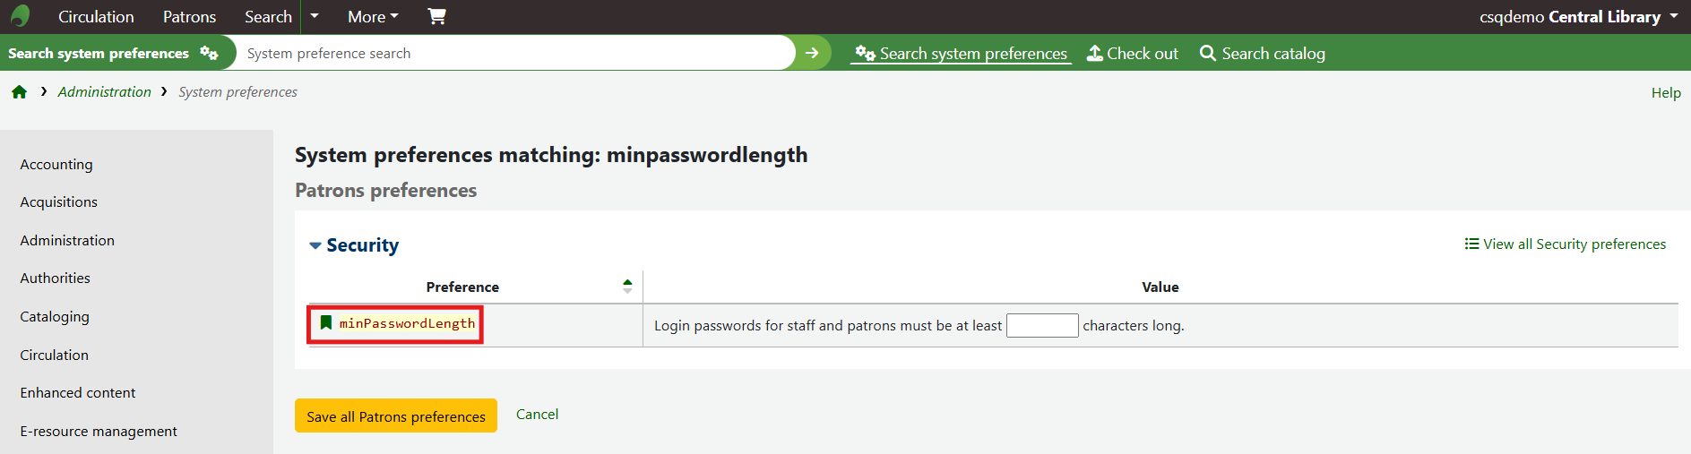Open the Circulation menu in top bar
Screen dimensions: 1691x454
96,17
